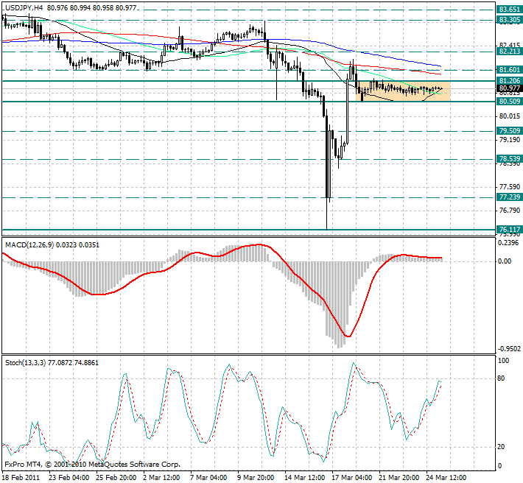Click the 9 Mar 20:00 time label

coord(256,478)
